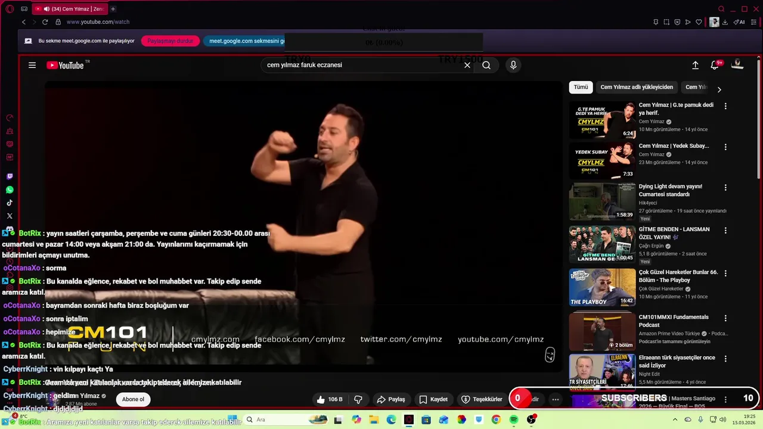Screen dimensions: 763x429
Task: Open Spotify from the taskbar
Action: pyautogui.click(x=514, y=419)
